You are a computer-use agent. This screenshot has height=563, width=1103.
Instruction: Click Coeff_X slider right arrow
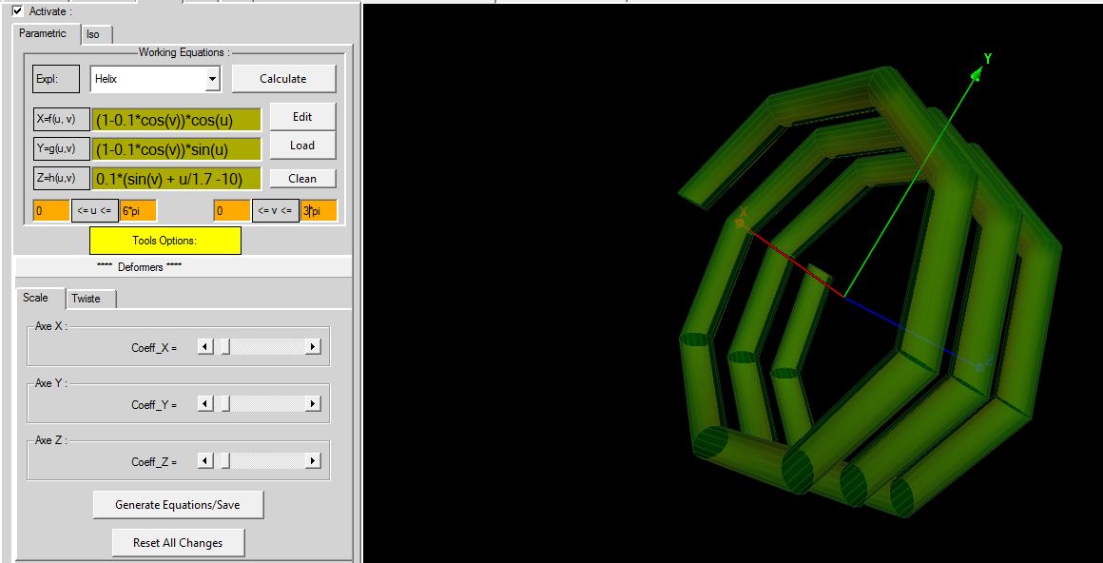pyautogui.click(x=312, y=347)
